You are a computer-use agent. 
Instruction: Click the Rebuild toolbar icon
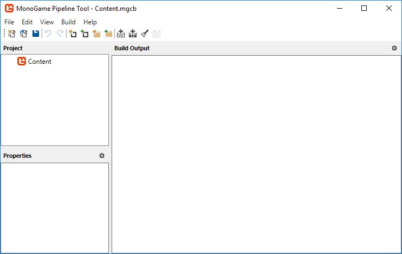click(x=133, y=34)
